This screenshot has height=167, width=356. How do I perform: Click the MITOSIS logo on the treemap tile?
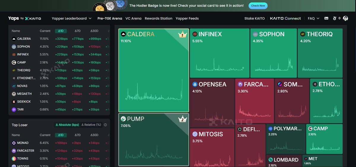195,134
